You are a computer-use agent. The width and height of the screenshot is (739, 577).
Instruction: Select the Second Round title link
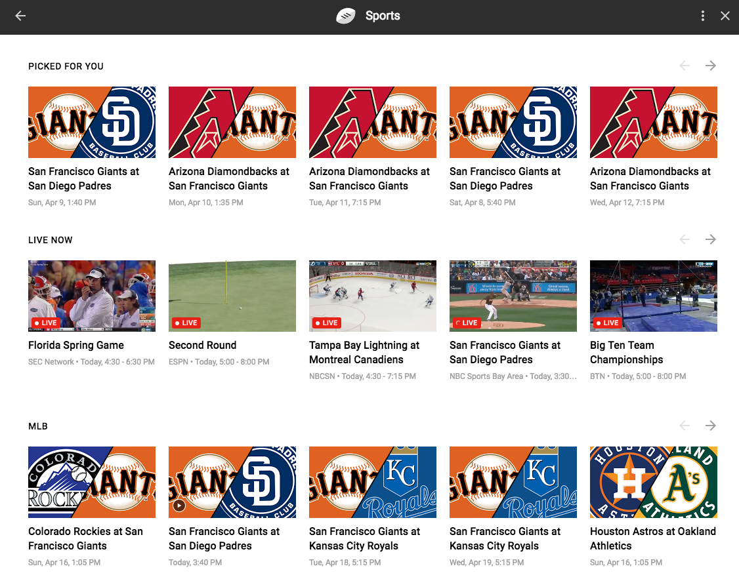click(203, 346)
